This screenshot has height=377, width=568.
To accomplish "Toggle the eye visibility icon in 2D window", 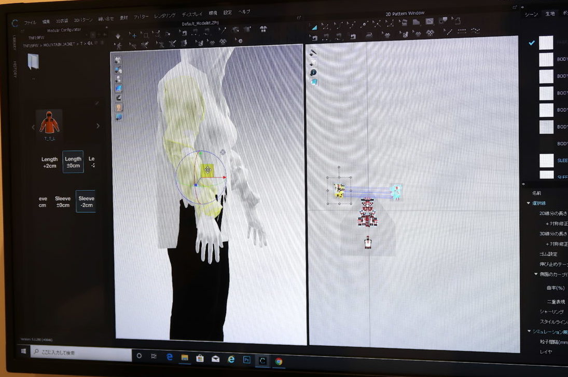I will coord(313,63).
